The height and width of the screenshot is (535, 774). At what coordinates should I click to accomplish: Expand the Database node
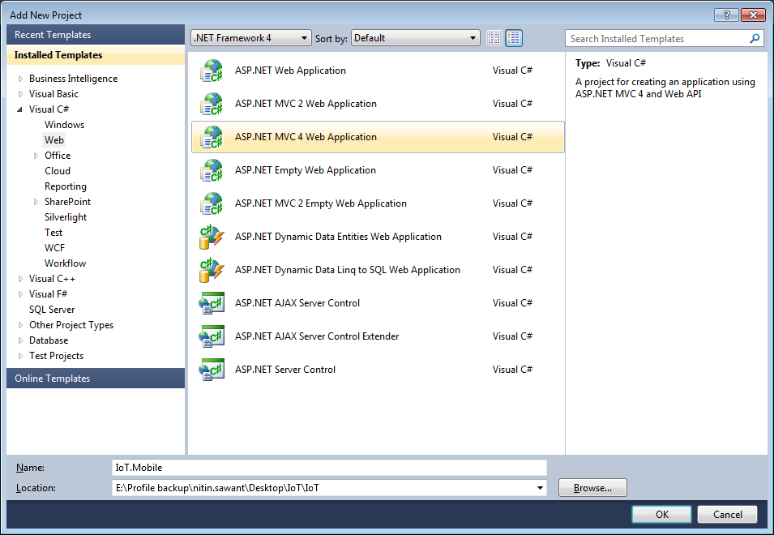20,340
